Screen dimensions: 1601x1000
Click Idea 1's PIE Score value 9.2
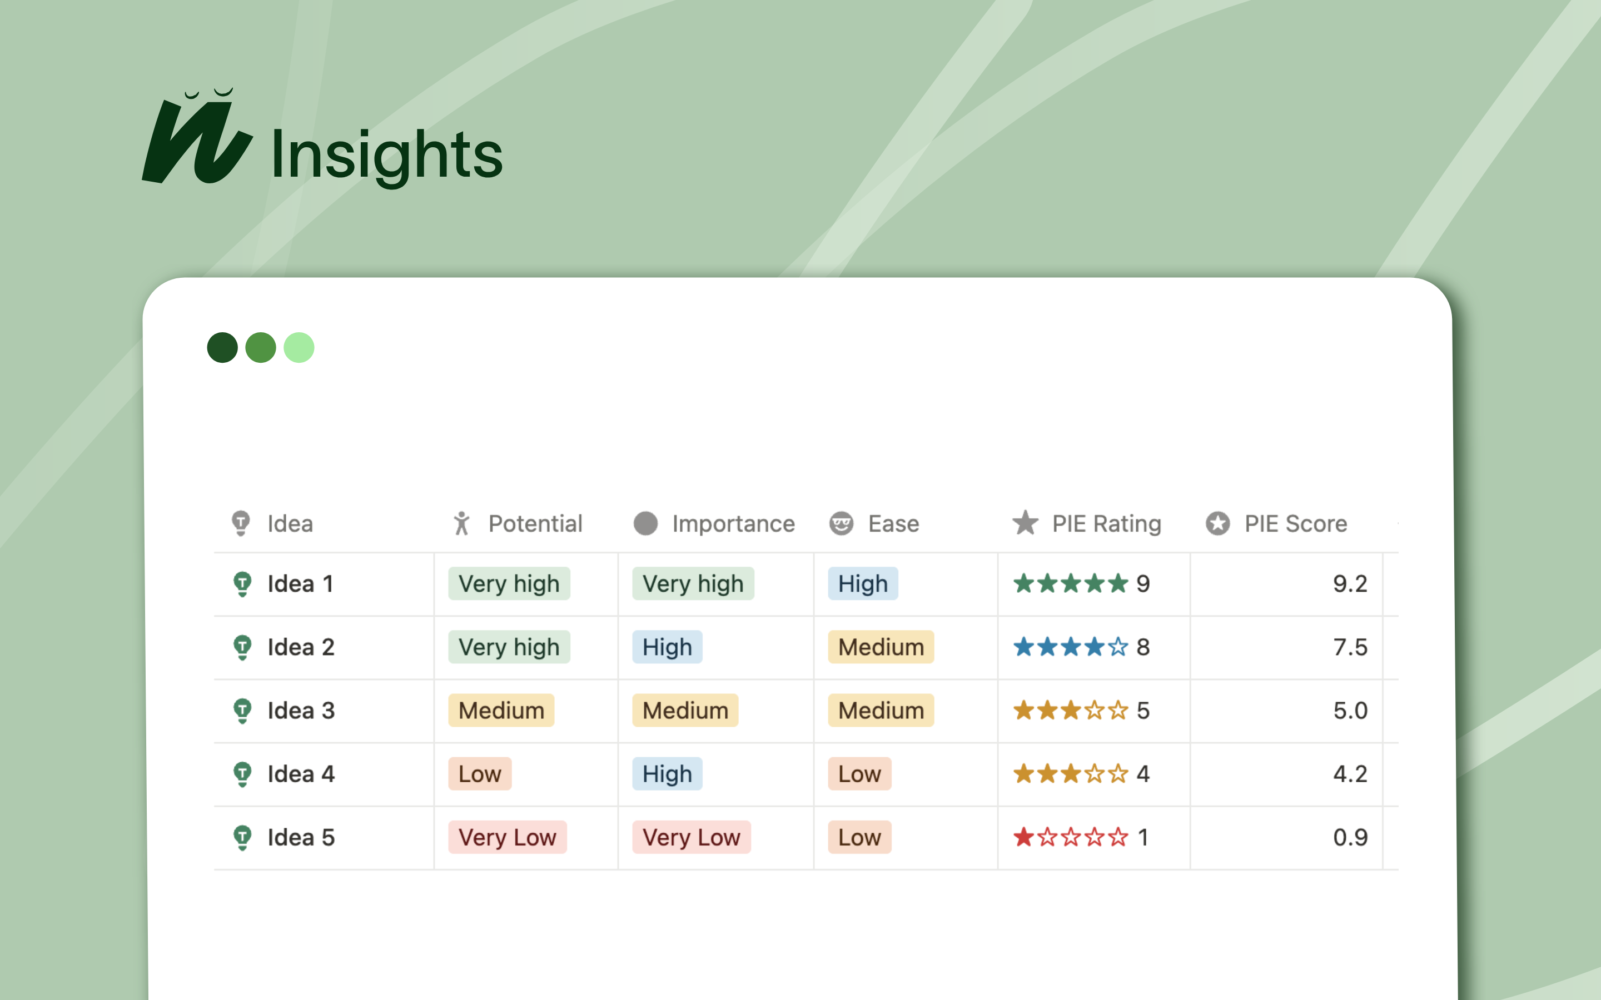[x=1350, y=584]
